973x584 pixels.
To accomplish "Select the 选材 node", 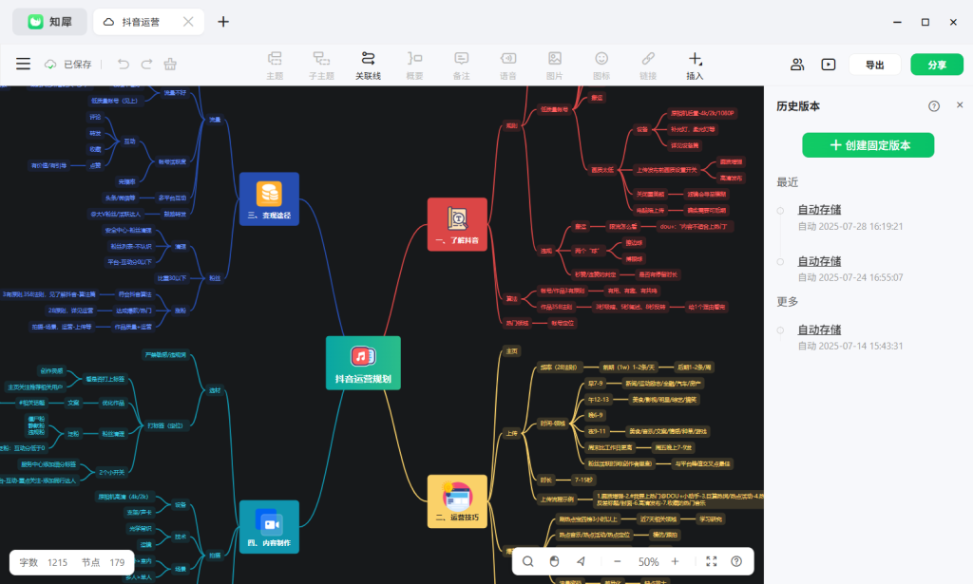I will click(x=215, y=390).
